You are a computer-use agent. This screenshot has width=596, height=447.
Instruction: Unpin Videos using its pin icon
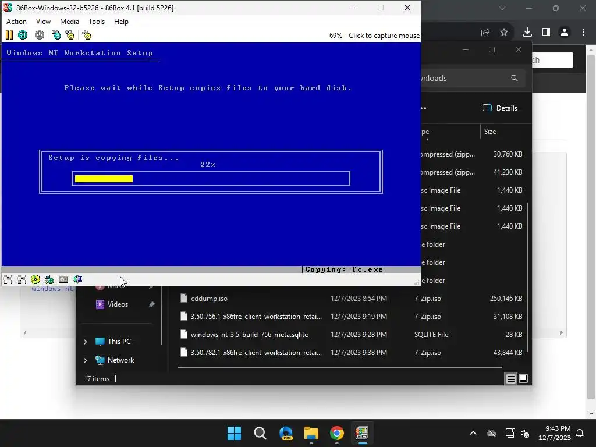[x=152, y=304]
